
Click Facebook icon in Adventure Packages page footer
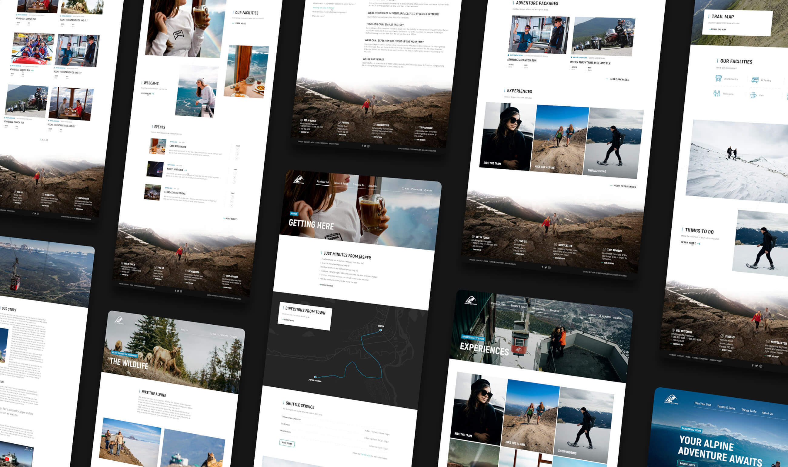(x=542, y=267)
